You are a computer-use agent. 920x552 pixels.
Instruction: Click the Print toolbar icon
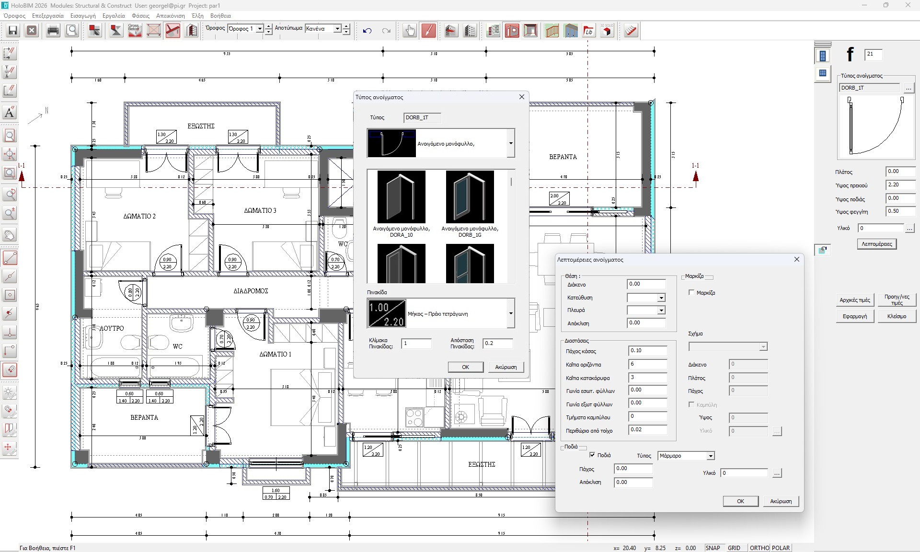[53, 31]
